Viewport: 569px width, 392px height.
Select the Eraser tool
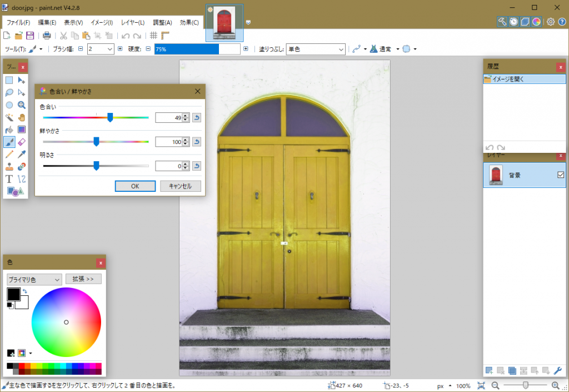tap(22, 142)
